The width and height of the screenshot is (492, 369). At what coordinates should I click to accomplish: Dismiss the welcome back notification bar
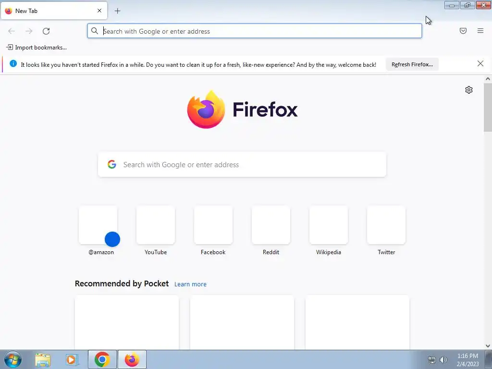click(480, 64)
